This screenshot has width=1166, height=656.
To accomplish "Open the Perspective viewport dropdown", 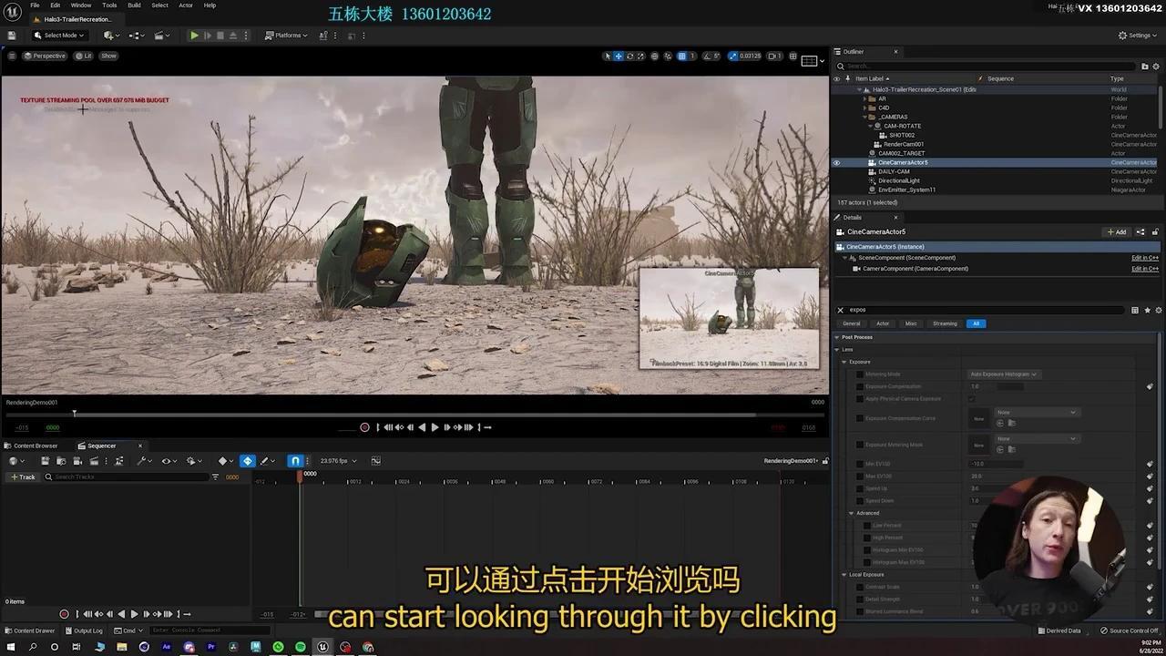I will [46, 56].
